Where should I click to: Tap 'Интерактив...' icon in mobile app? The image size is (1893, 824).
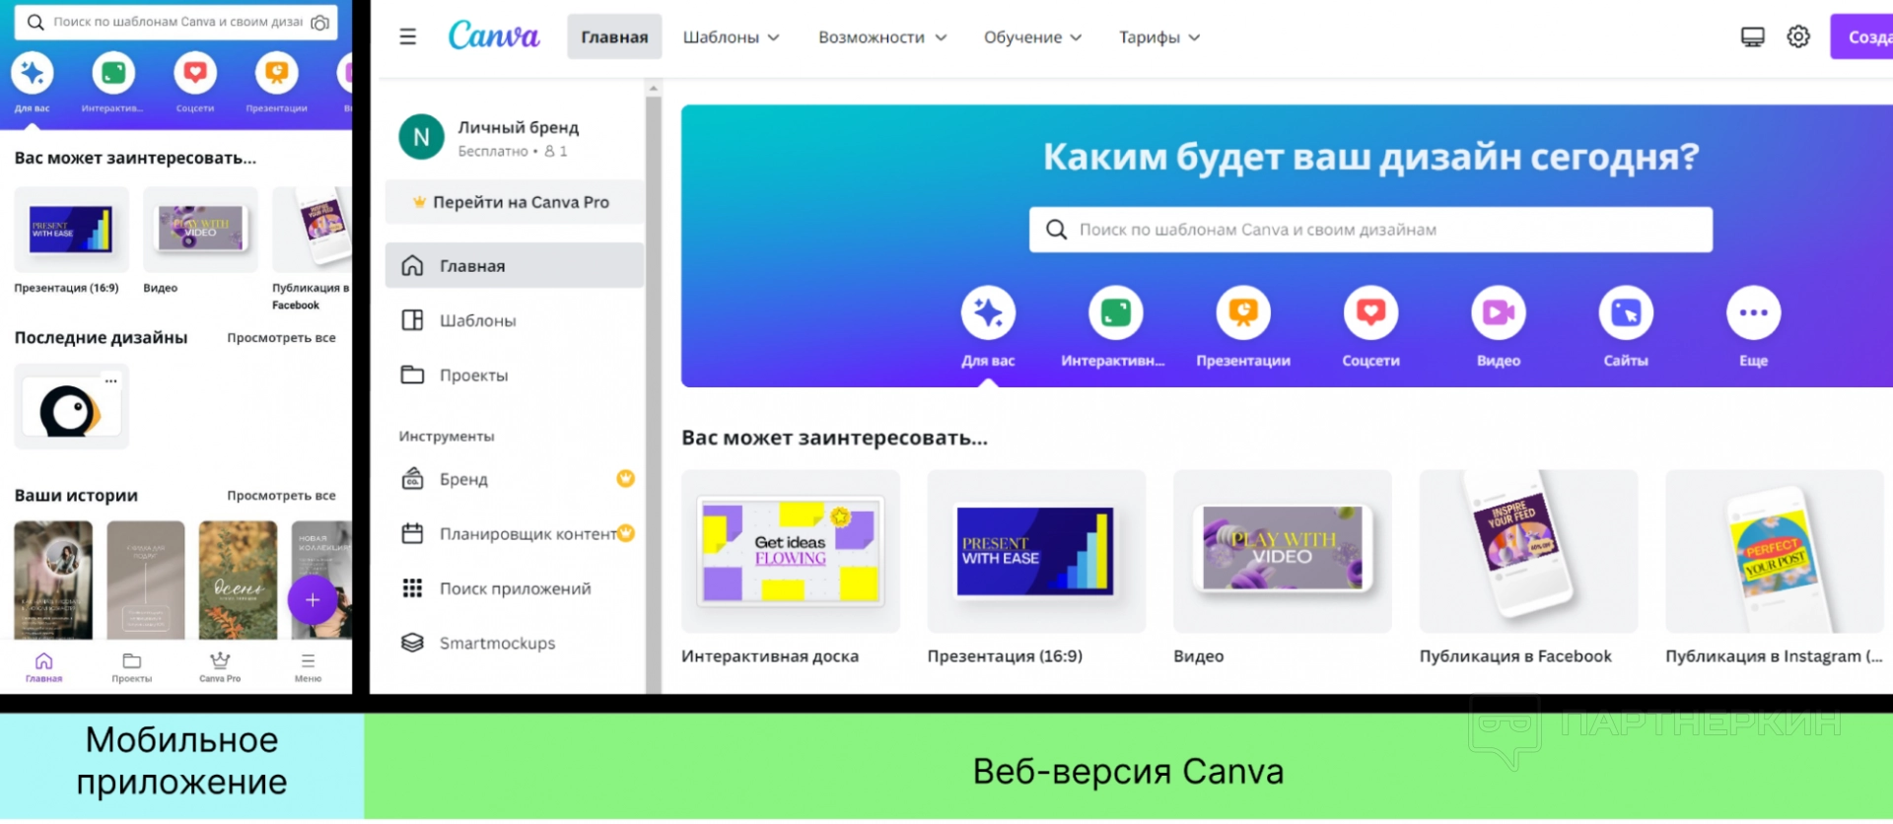(113, 73)
